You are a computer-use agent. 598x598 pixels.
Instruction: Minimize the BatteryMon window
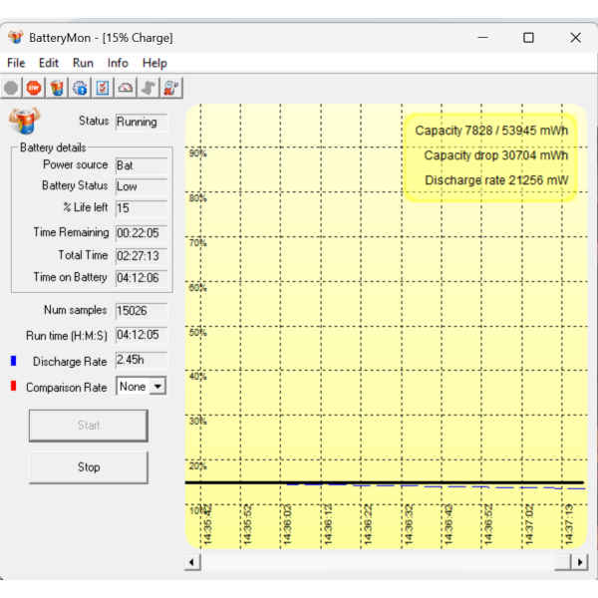click(482, 38)
